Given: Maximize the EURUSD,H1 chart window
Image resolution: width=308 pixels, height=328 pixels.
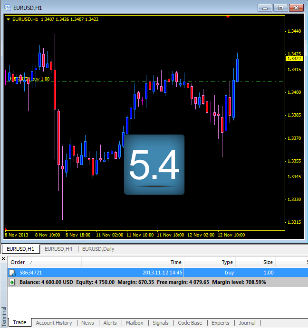Looking at the screenshot, I should (x=280, y=8).
